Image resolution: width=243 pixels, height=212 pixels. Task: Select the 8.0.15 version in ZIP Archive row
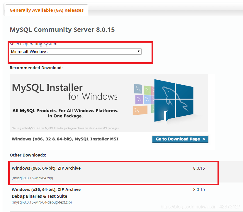199,168
